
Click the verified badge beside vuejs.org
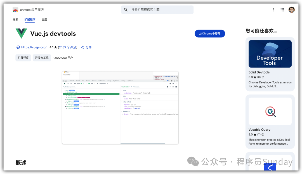[x=18, y=47]
